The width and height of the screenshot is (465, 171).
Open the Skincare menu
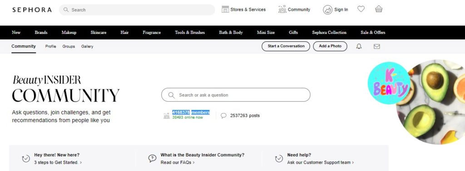99,33
